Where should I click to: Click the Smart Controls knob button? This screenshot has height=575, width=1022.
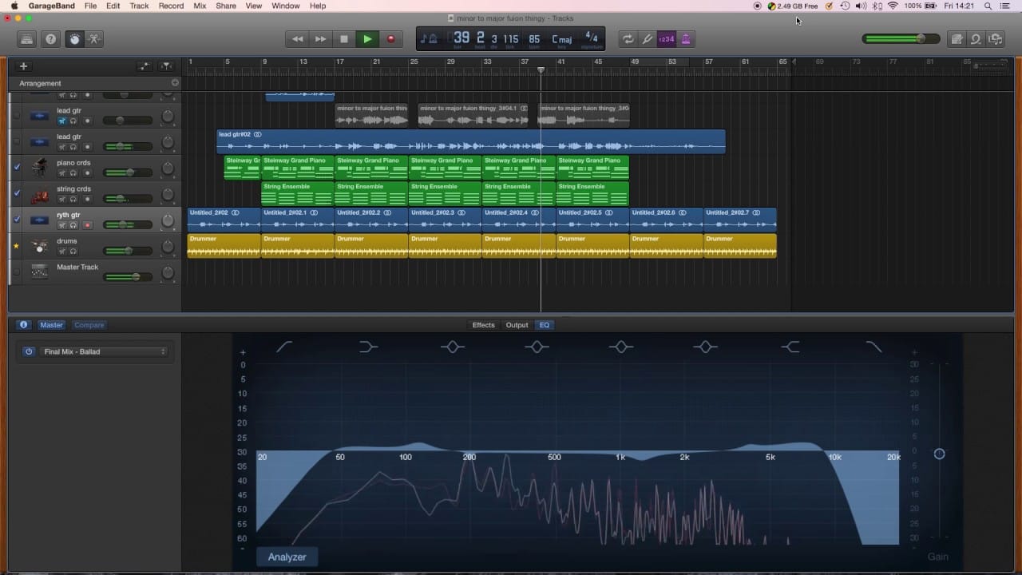74,39
